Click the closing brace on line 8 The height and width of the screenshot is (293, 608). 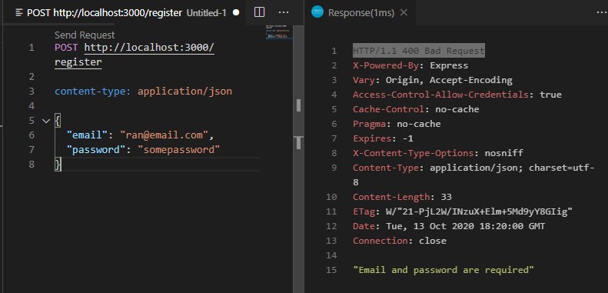pyautogui.click(x=58, y=164)
